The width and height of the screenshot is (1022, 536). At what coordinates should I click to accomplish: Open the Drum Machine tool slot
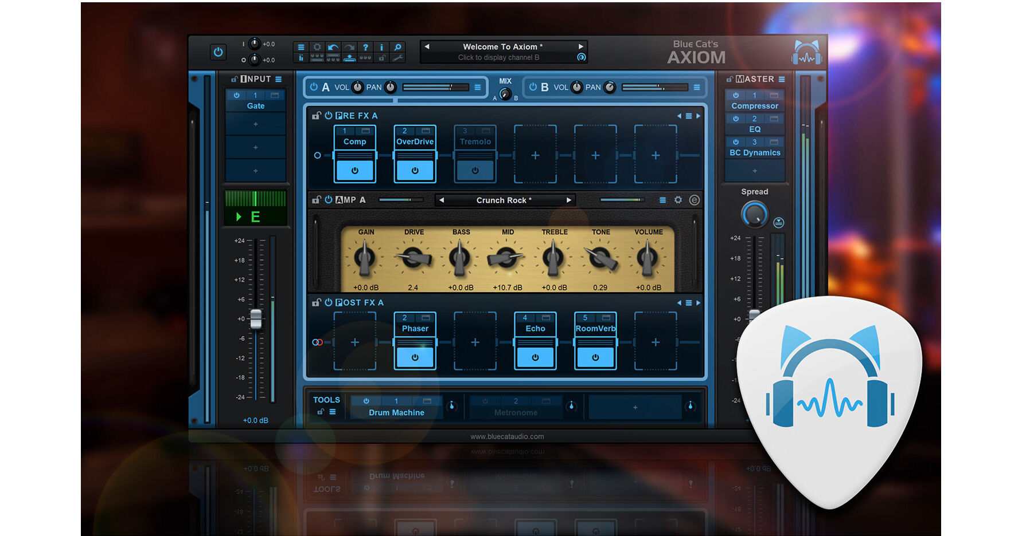click(x=396, y=408)
